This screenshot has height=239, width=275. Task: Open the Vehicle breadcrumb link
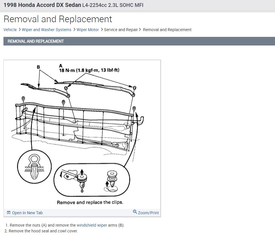pyautogui.click(x=10, y=30)
